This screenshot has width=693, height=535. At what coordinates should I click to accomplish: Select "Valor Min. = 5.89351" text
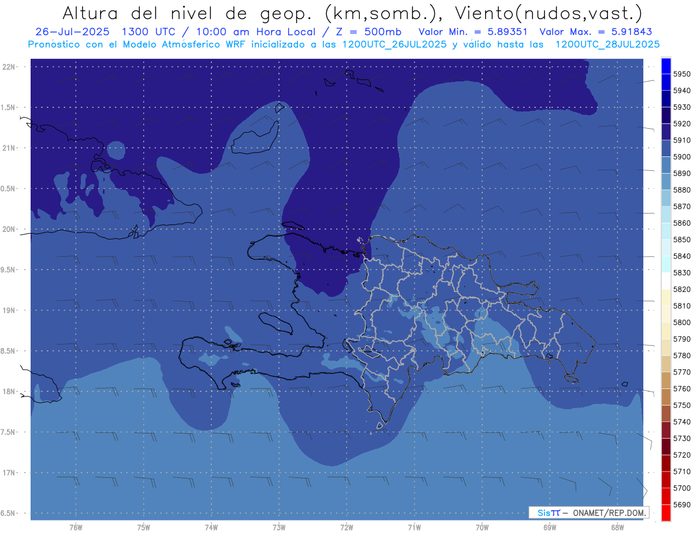point(473,32)
